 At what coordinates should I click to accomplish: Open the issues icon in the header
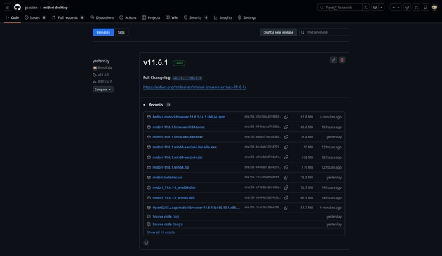pos(407,8)
